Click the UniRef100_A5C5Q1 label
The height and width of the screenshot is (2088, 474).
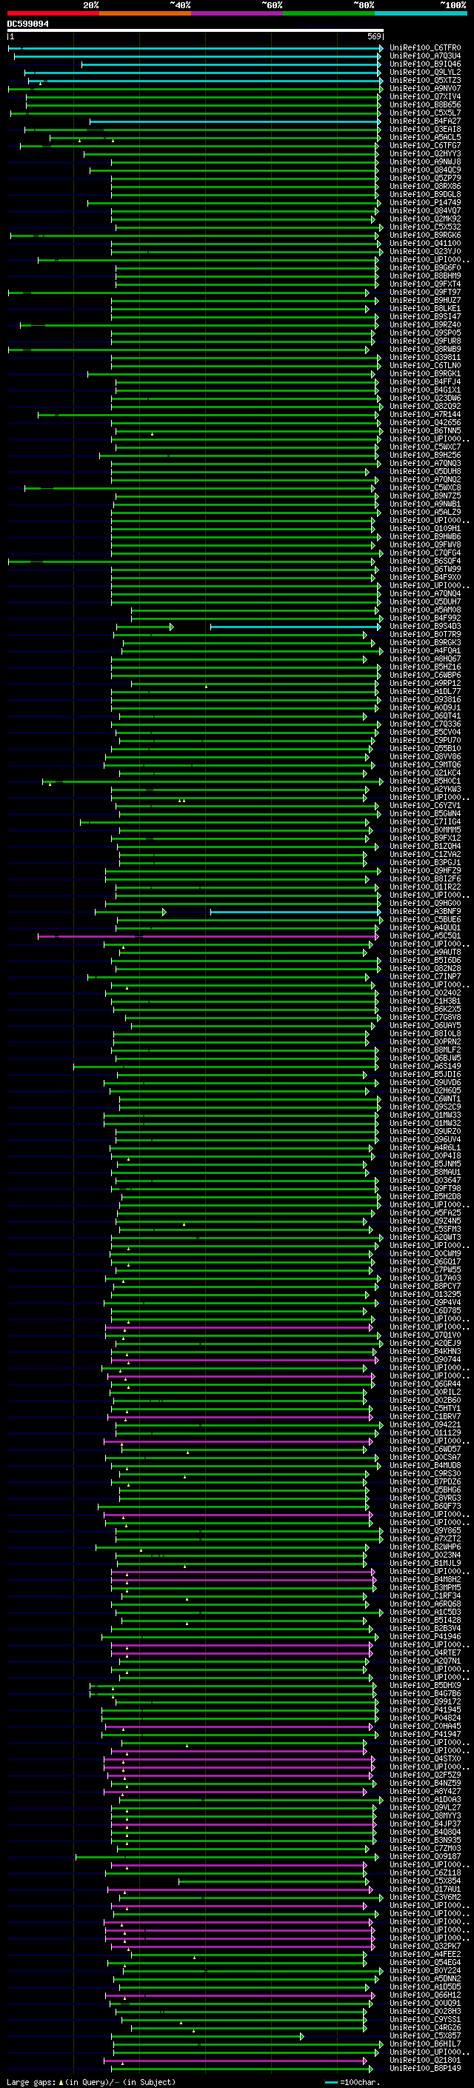coord(424,935)
